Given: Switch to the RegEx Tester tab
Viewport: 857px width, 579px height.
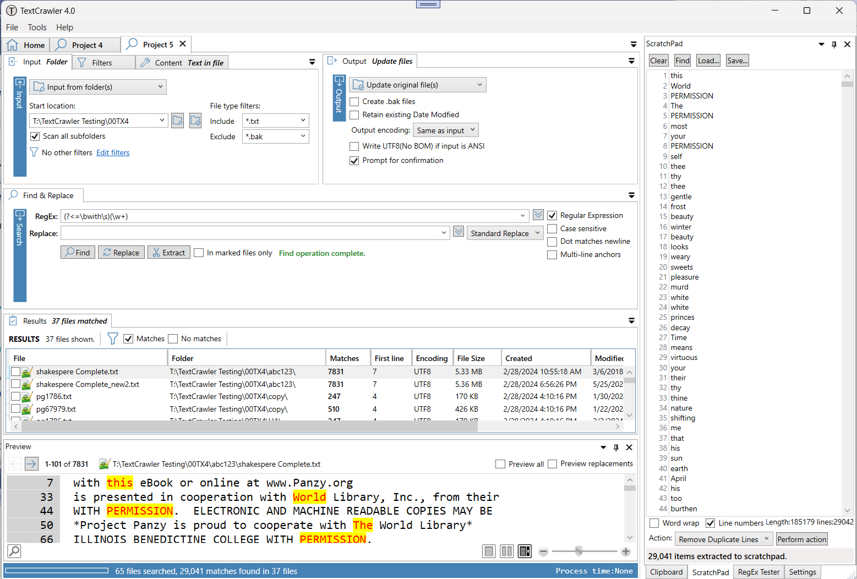Looking at the screenshot, I should click(x=758, y=572).
